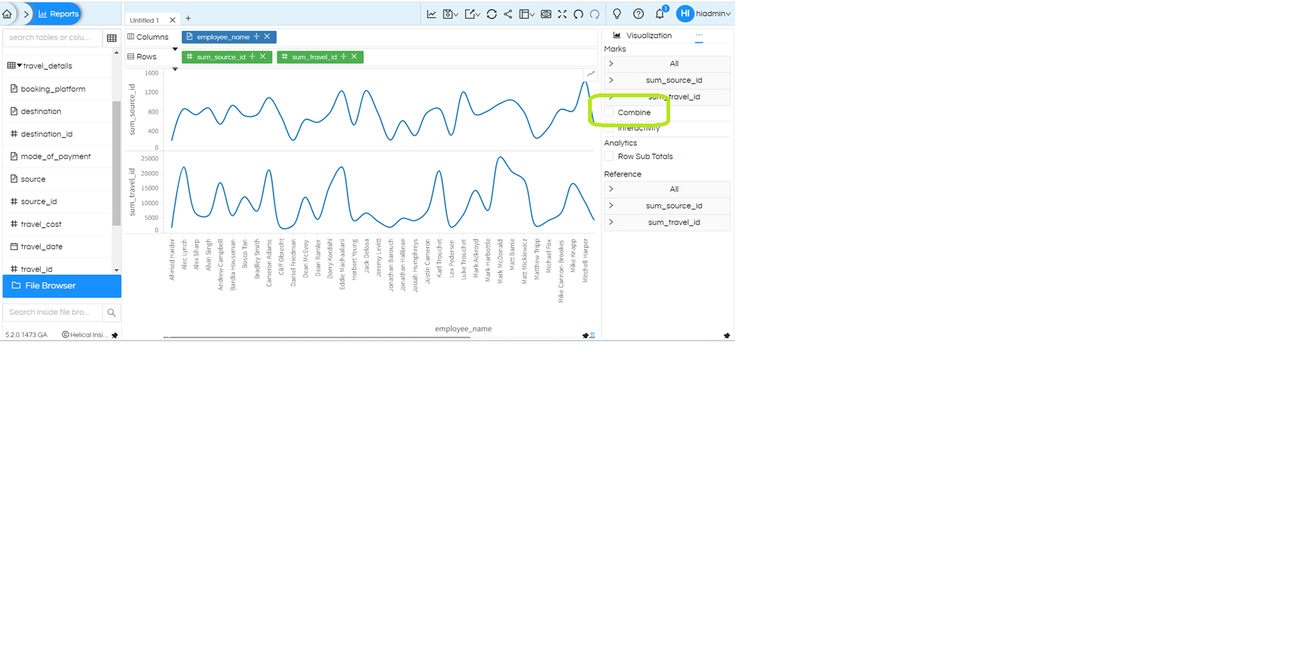The width and height of the screenshot is (1299, 654).
Task: Click the small chart icon at canvas corner
Action: tap(591, 74)
